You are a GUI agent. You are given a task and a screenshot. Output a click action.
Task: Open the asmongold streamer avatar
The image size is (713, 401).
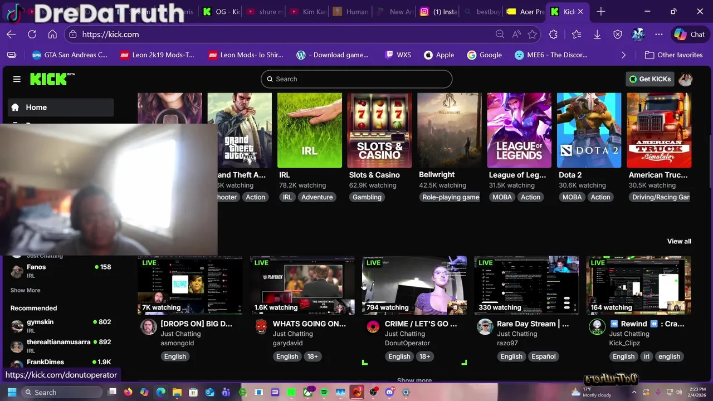tap(148, 326)
